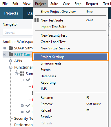Select New Virtual Service
Viewport: 111px width, 127px height.
click(x=70, y=48)
